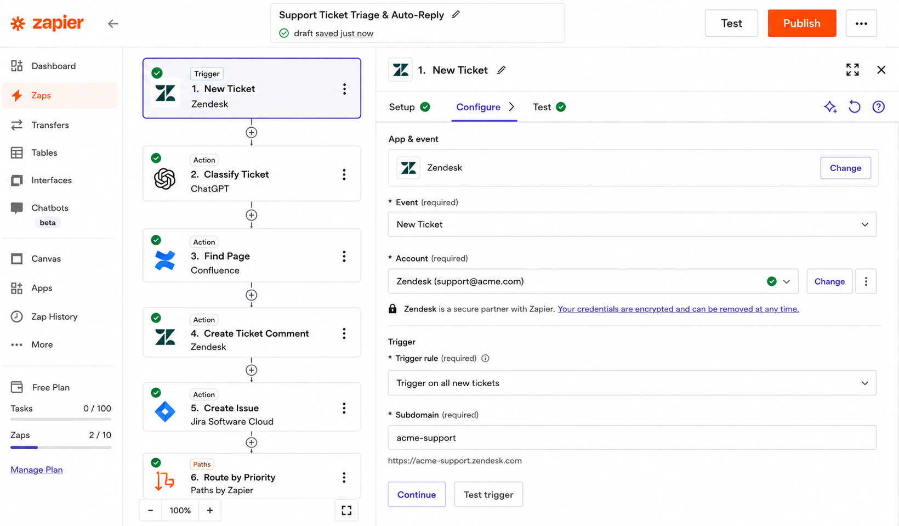The width and height of the screenshot is (899, 526).
Task: Click the Test trigger button
Action: 488,495
